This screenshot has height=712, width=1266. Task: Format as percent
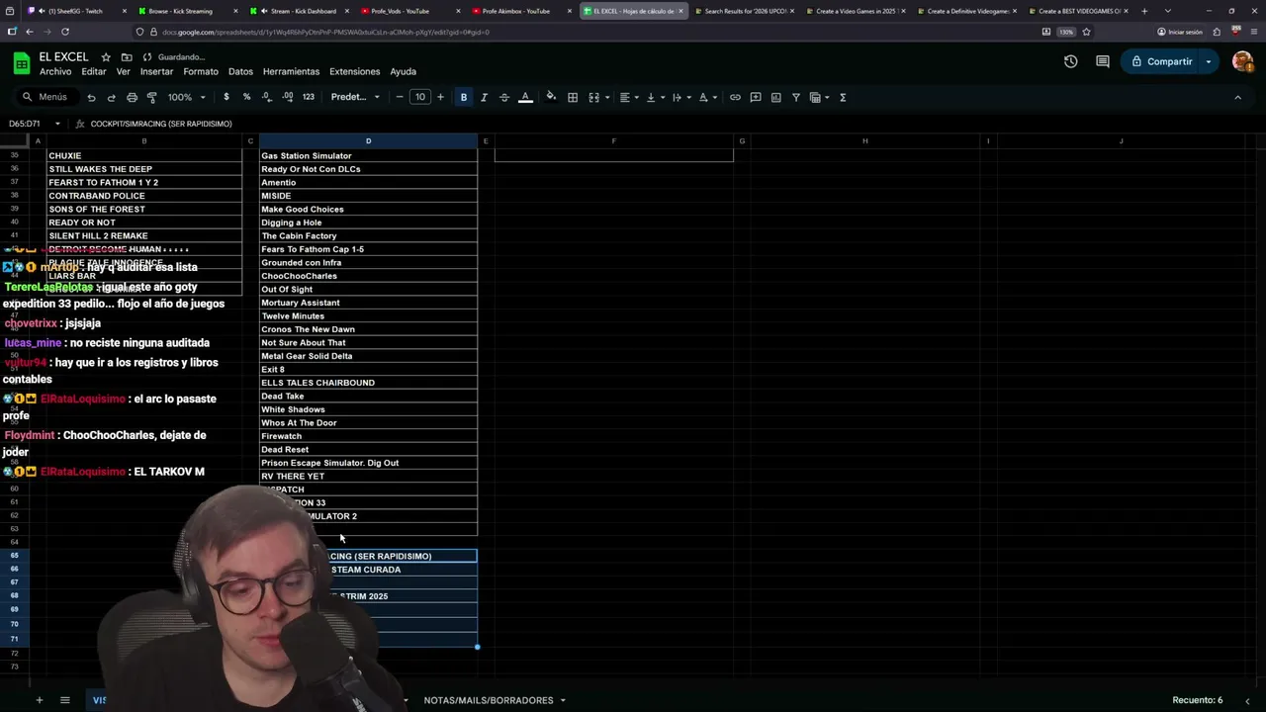[246, 97]
